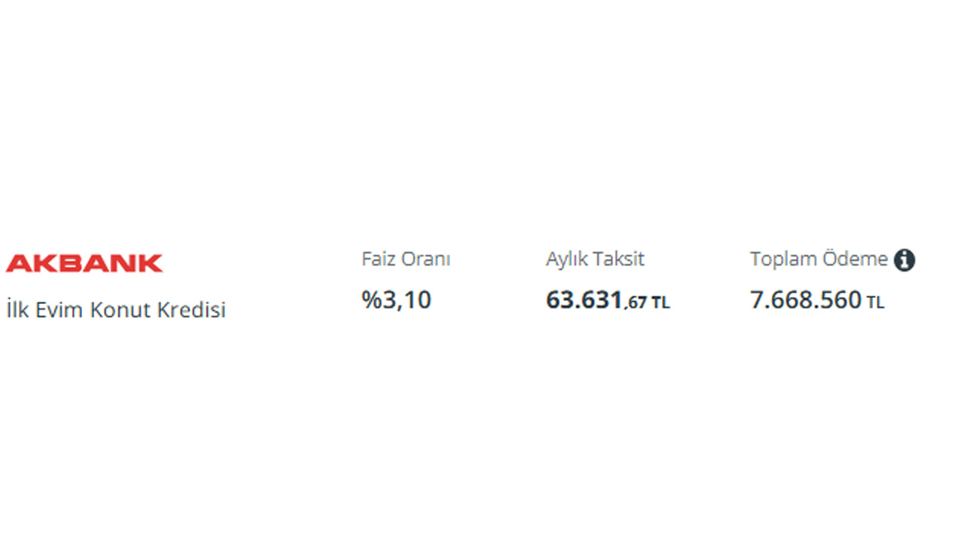
Task: Click the word Ödeme in the header
Action: pyautogui.click(x=856, y=259)
